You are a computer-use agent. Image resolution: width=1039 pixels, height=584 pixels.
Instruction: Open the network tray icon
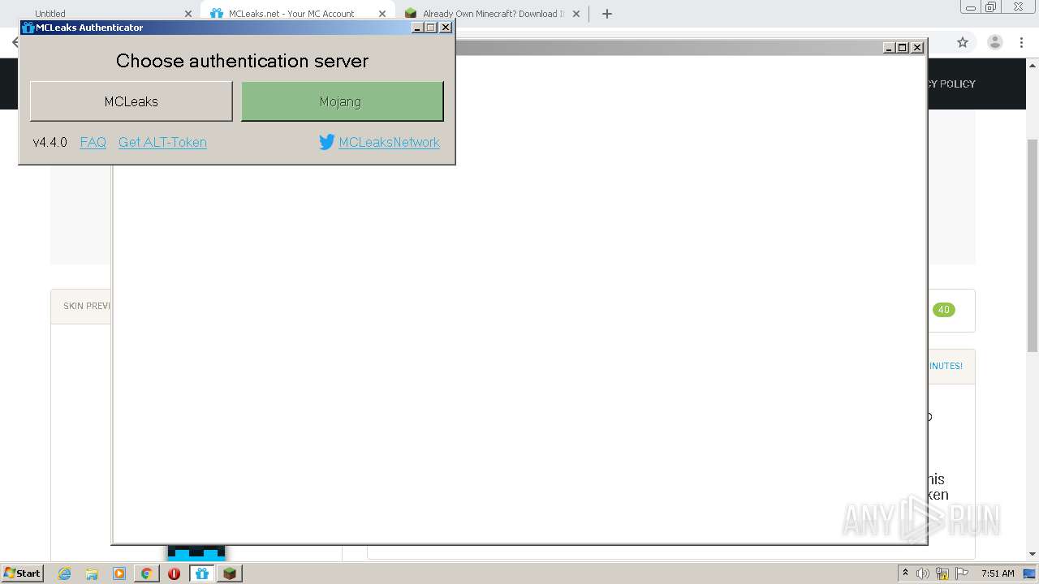point(942,573)
